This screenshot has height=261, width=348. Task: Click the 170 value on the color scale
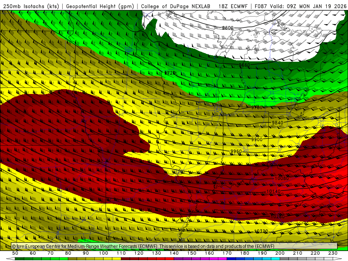tap(227, 253)
